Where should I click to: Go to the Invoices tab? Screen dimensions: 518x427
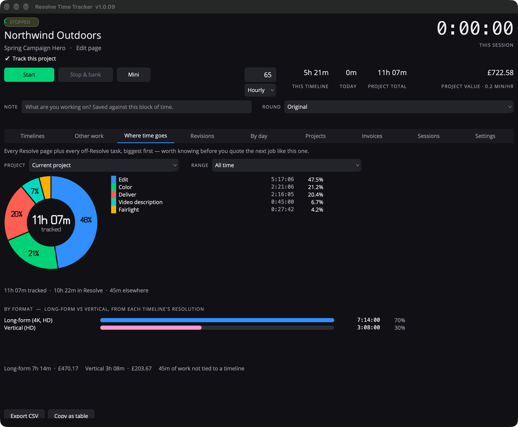coord(372,136)
